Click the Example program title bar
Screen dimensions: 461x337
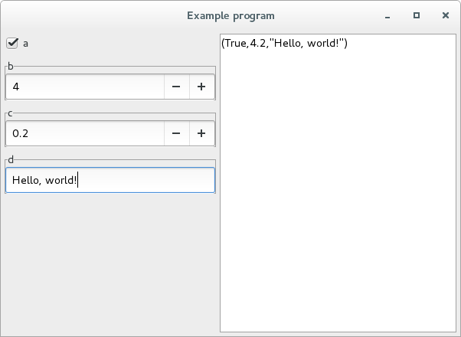point(230,15)
